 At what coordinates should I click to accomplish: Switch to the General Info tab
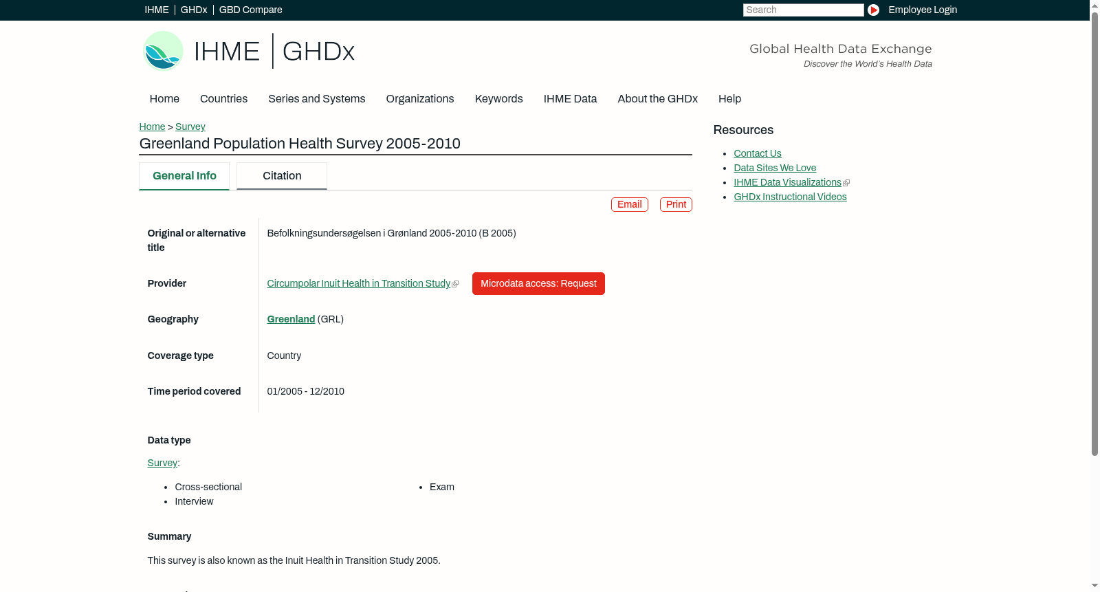(184, 176)
